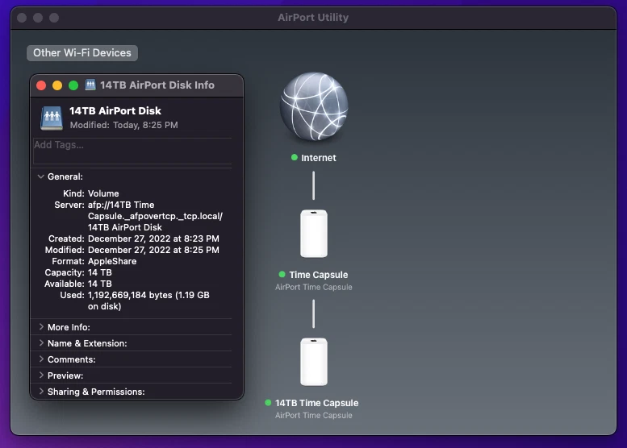627x448 pixels.
Task: Click green status dot beside 14TB Time Capsule
Action: tap(268, 403)
